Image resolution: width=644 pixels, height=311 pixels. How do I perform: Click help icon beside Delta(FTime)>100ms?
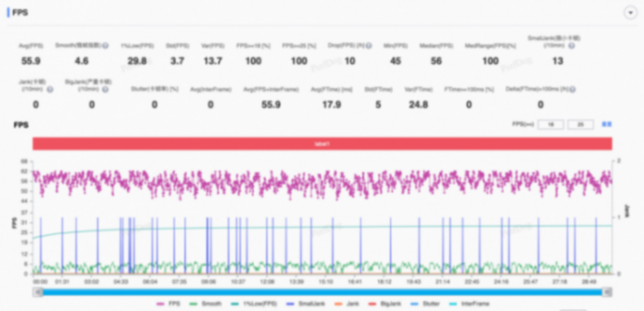coord(572,90)
